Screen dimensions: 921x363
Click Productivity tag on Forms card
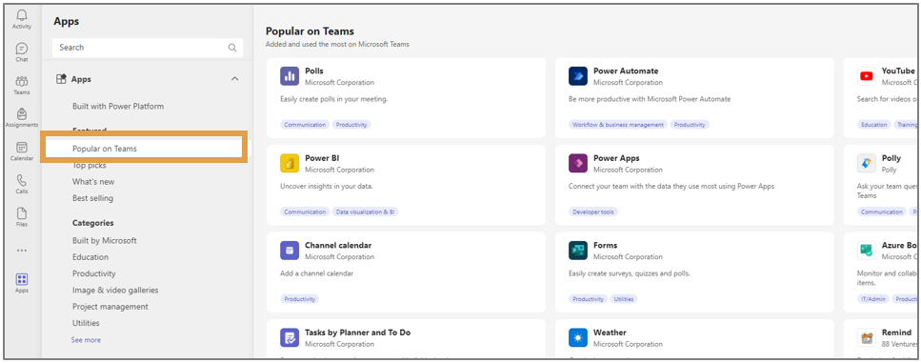pos(588,299)
